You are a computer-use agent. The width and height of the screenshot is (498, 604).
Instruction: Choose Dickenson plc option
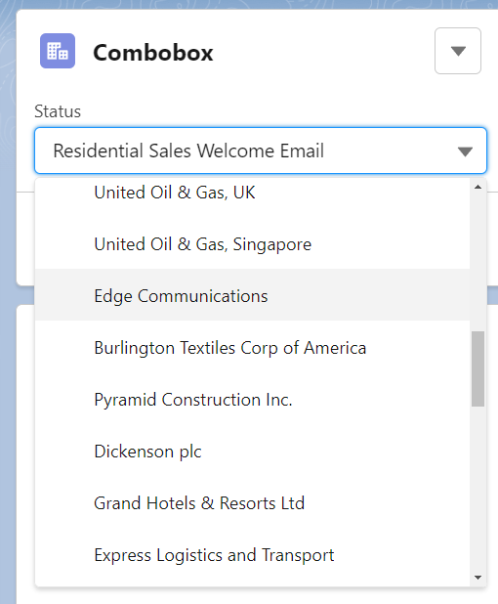coord(253,452)
